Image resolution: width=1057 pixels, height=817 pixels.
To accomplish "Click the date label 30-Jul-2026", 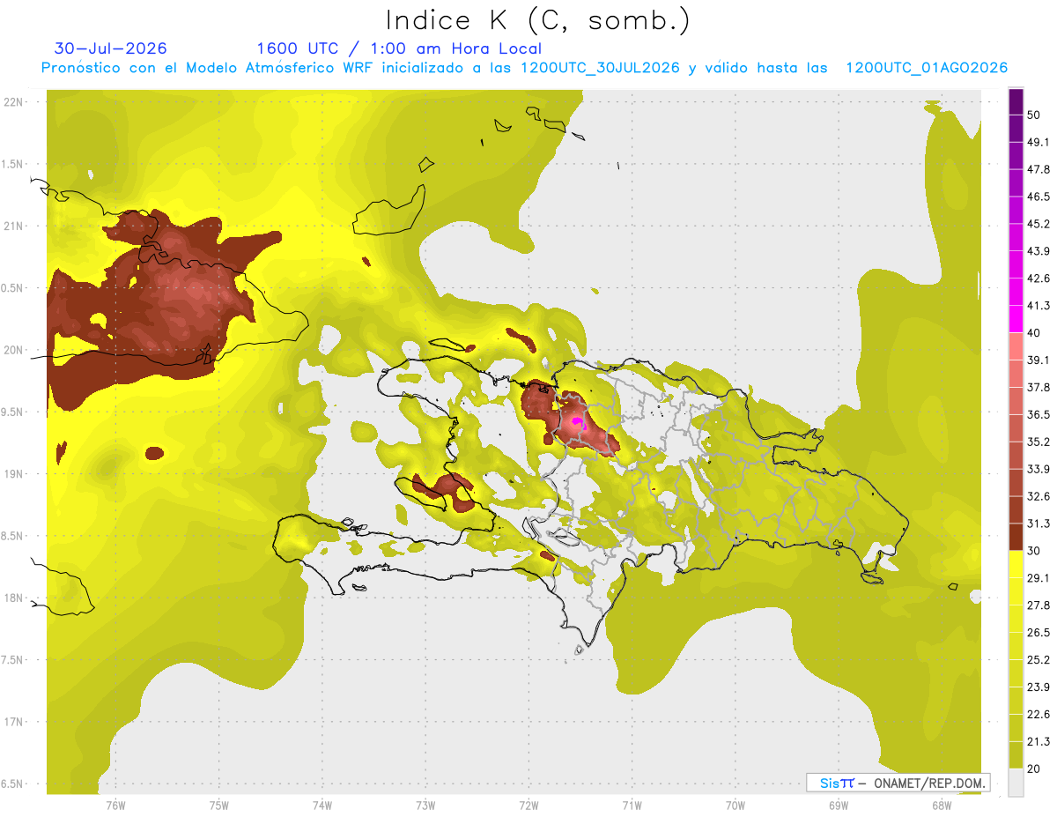I will 111,48.
